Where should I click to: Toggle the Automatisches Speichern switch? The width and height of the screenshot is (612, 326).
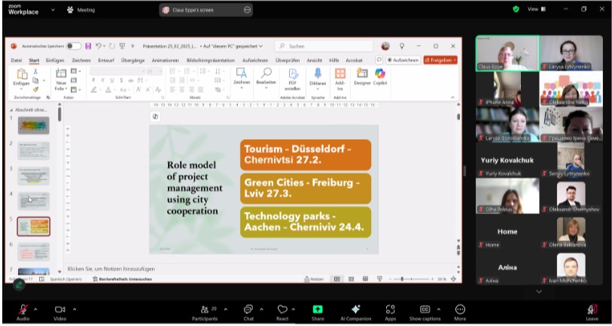(74, 46)
